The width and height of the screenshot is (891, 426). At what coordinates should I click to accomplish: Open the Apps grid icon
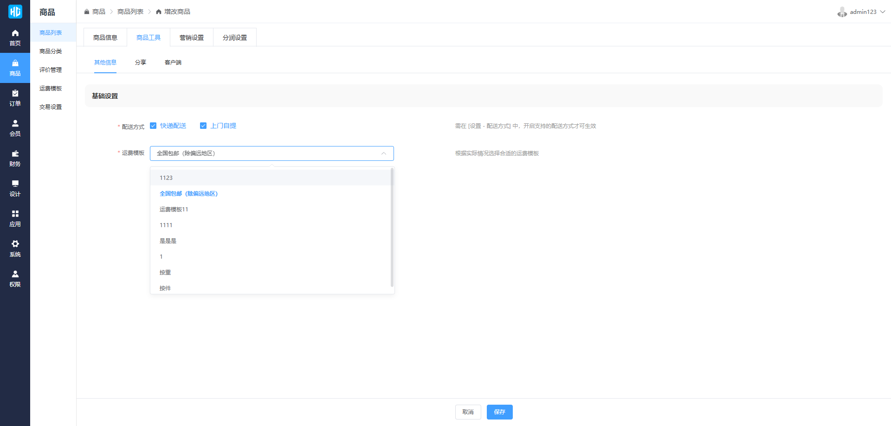point(15,214)
